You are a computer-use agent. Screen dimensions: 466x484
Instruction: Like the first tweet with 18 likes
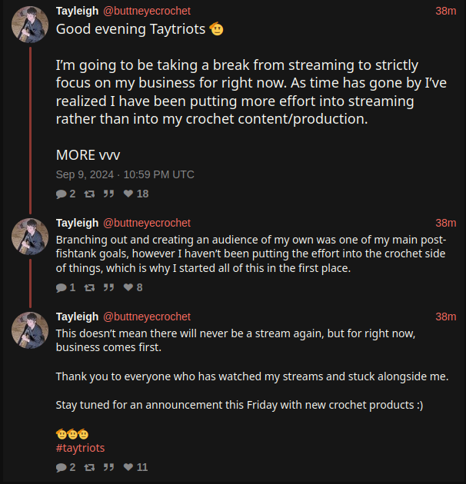(x=128, y=194)
